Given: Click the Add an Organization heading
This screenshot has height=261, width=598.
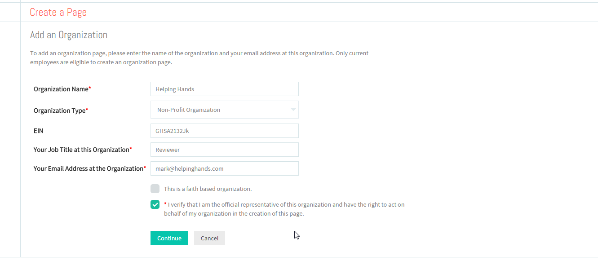Looking at the screenshot, I should [x=69, y=35].
